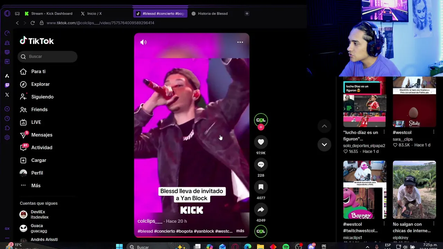Click the browser back arrow
This screenshot has height=249, width=443.
click(17, 23)
